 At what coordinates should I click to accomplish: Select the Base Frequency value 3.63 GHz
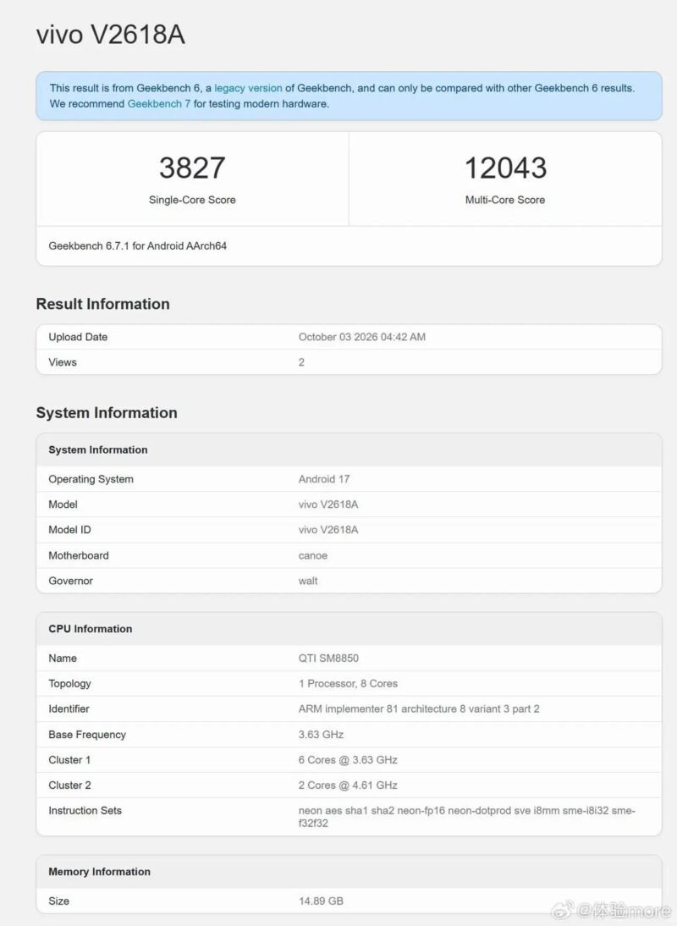point(321,734)
